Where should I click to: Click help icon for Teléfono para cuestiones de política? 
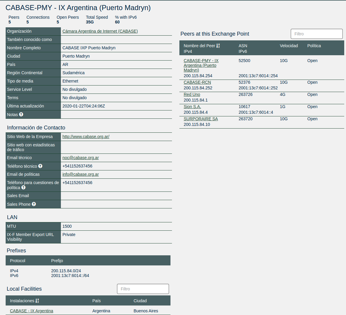click(x=23, y=188)
